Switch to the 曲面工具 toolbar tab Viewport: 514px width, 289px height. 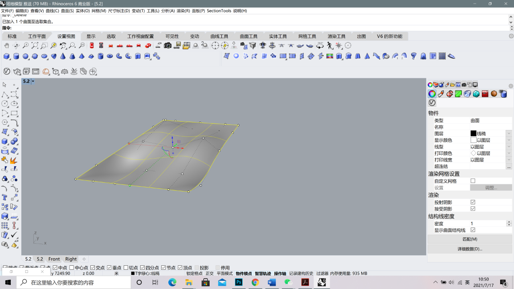point(249,36)
